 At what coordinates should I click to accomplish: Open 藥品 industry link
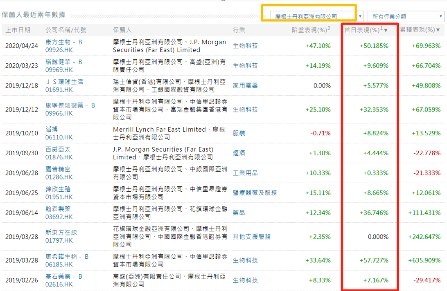[239, 213]
